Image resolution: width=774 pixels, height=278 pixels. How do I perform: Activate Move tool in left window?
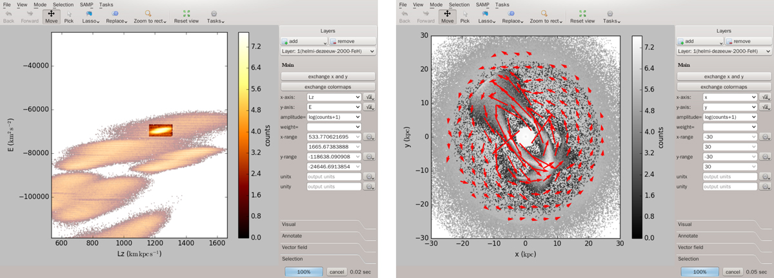click(x=51, y=16)
